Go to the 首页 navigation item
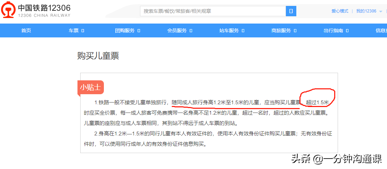Viewport: 387px width, 169px height. (x=26, y=30)
